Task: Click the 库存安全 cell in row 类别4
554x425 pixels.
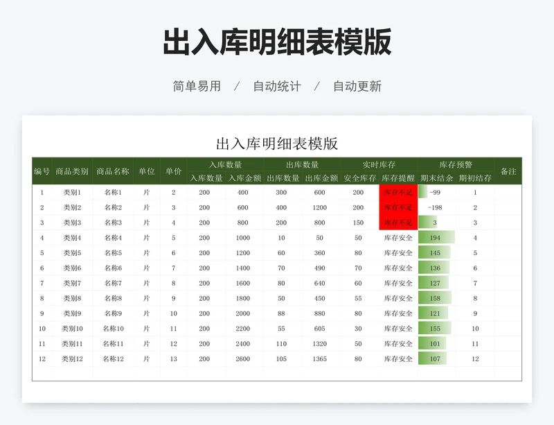Action: [398, 238]
